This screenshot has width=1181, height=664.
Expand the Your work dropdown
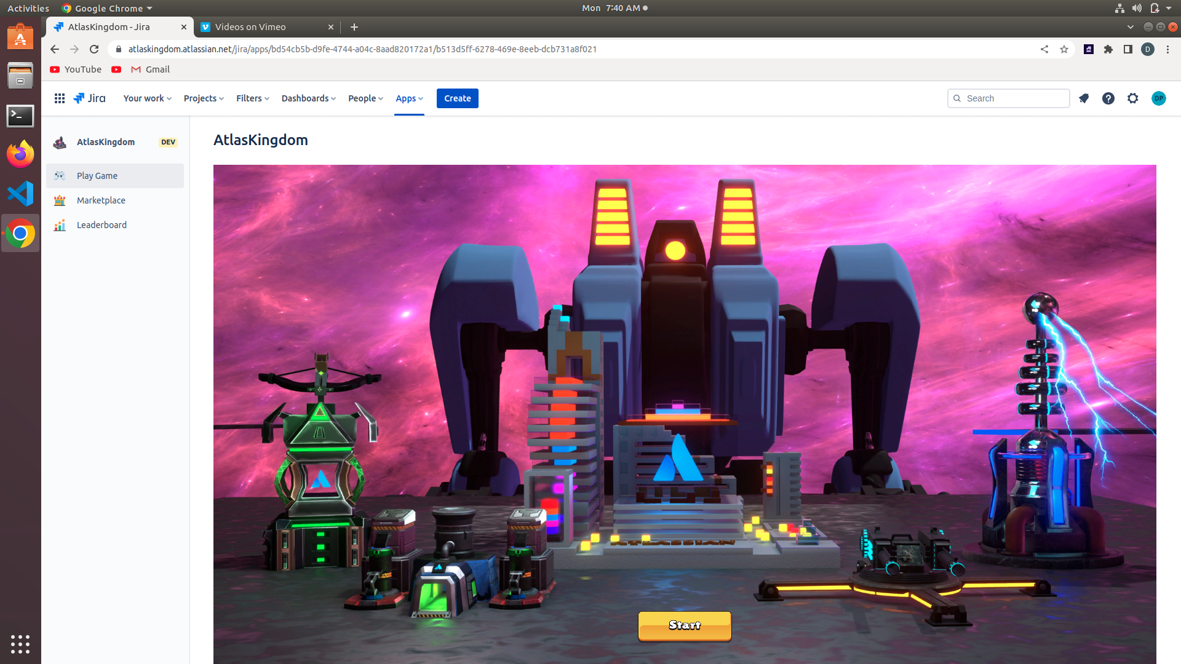(147, 98)
